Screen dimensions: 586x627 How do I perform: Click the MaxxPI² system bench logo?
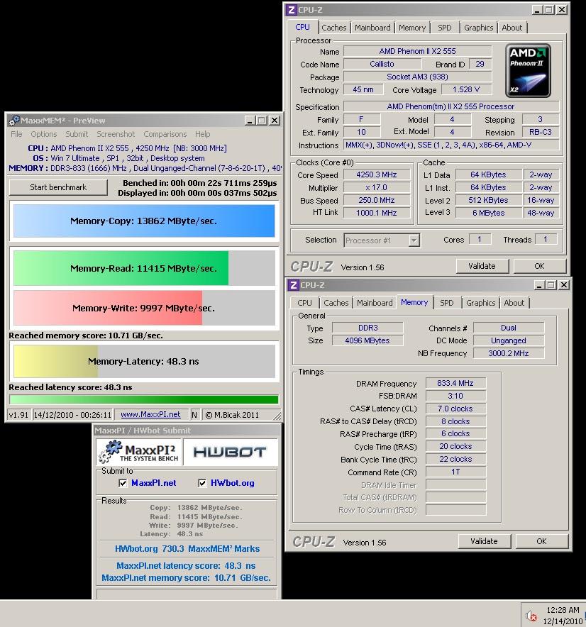point(139,452)
